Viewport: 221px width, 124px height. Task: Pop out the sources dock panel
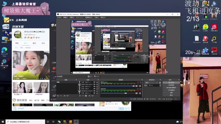98,80
